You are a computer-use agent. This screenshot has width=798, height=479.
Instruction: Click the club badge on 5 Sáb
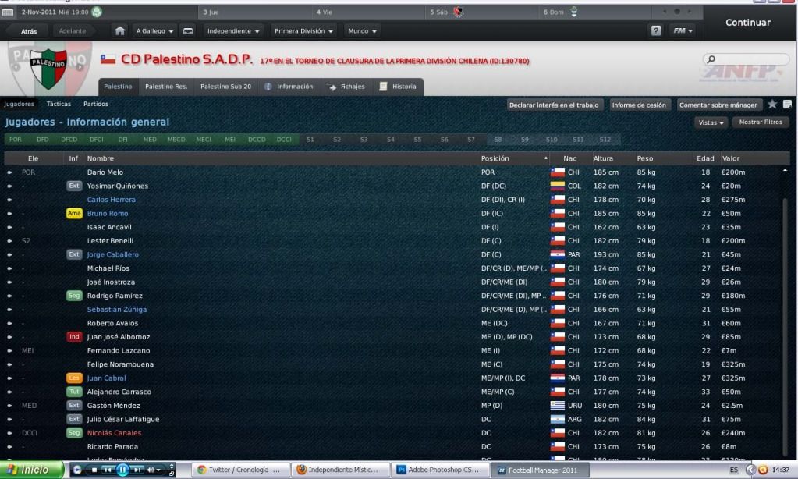pyautogui.click(x=458, y=12)
